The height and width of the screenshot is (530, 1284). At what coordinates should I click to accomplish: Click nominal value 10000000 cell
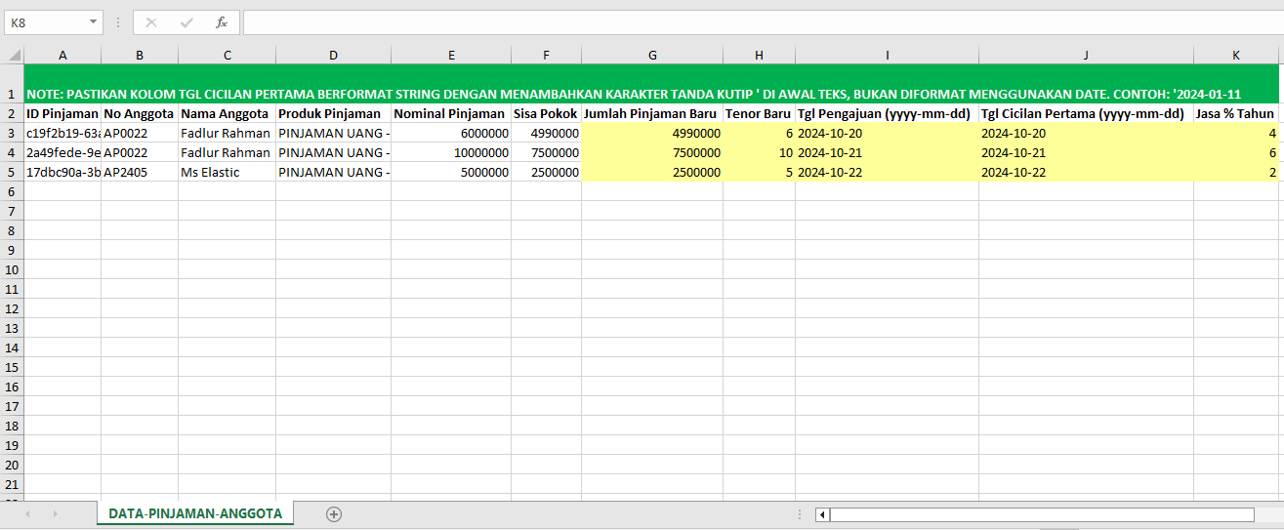point(451,152)
